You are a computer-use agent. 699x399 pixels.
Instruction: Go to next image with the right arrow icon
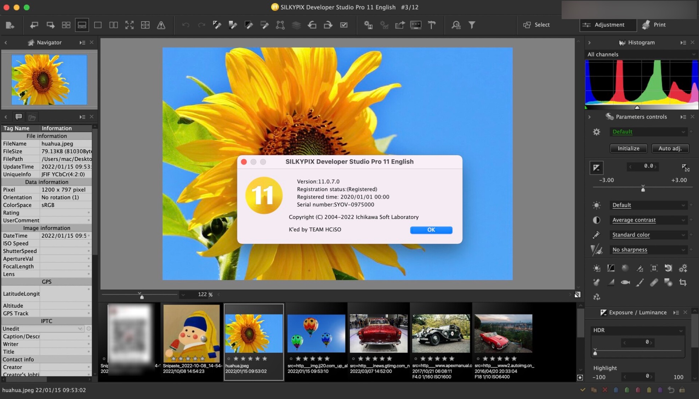pos(50,25)
